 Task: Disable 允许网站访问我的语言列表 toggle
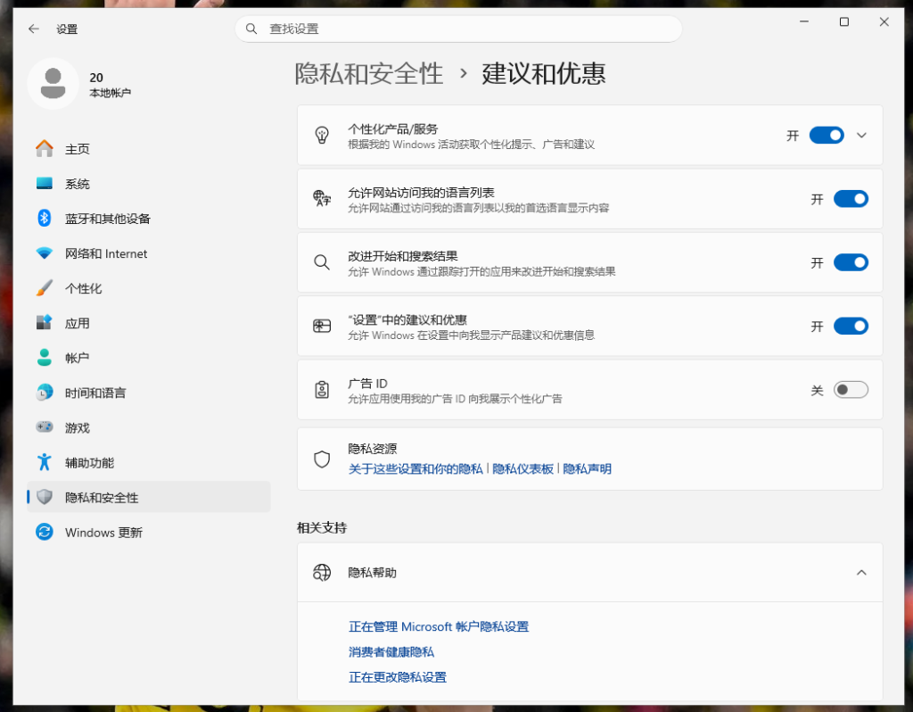click(x=851, y=199)
